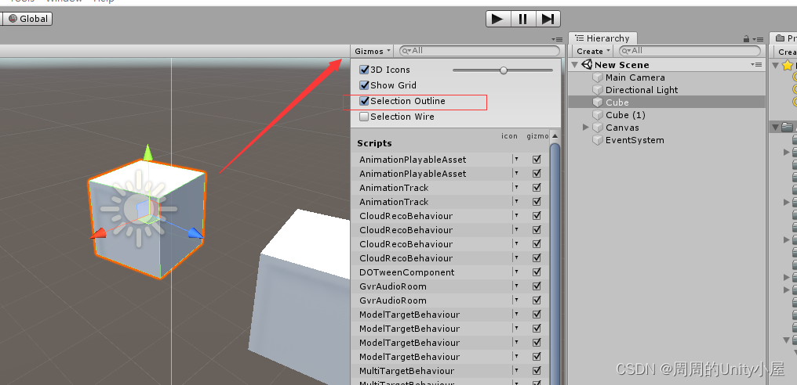Disable the Selection Outline checkbox
Viewport: 797px width, 385px height.
coord(364,101)
